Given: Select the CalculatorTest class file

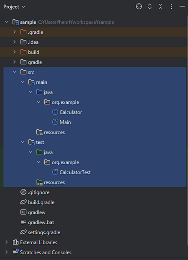Looking at the screenshot, I should point(71,172).
